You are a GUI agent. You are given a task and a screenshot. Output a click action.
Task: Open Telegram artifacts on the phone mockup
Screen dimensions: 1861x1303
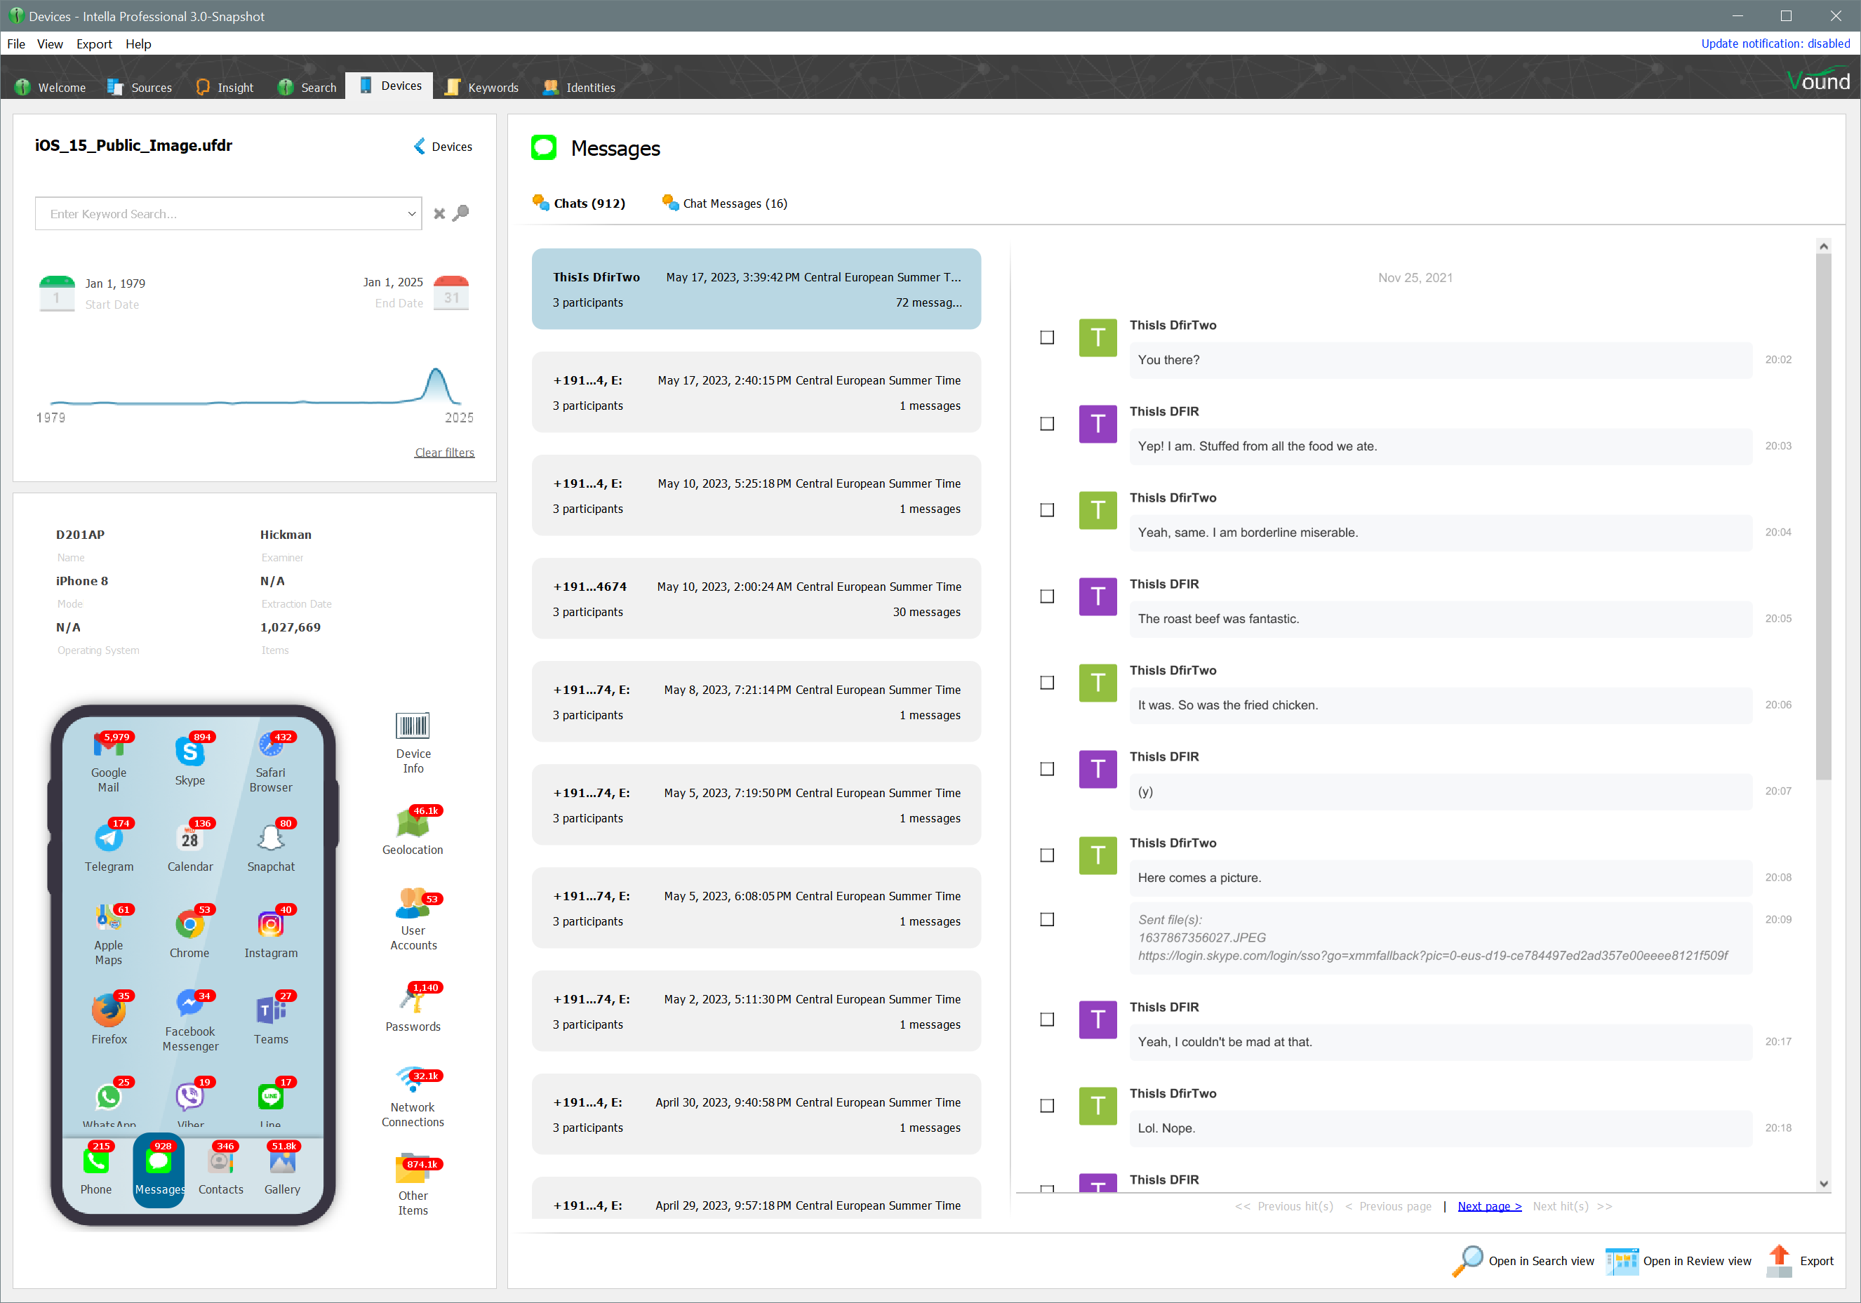[109, 839]
